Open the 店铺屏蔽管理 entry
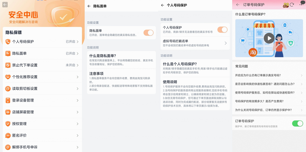This screenshot has height=152, width=306. [x=42, y=112]
